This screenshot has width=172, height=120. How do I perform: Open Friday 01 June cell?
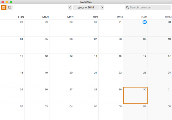(111, 28)
